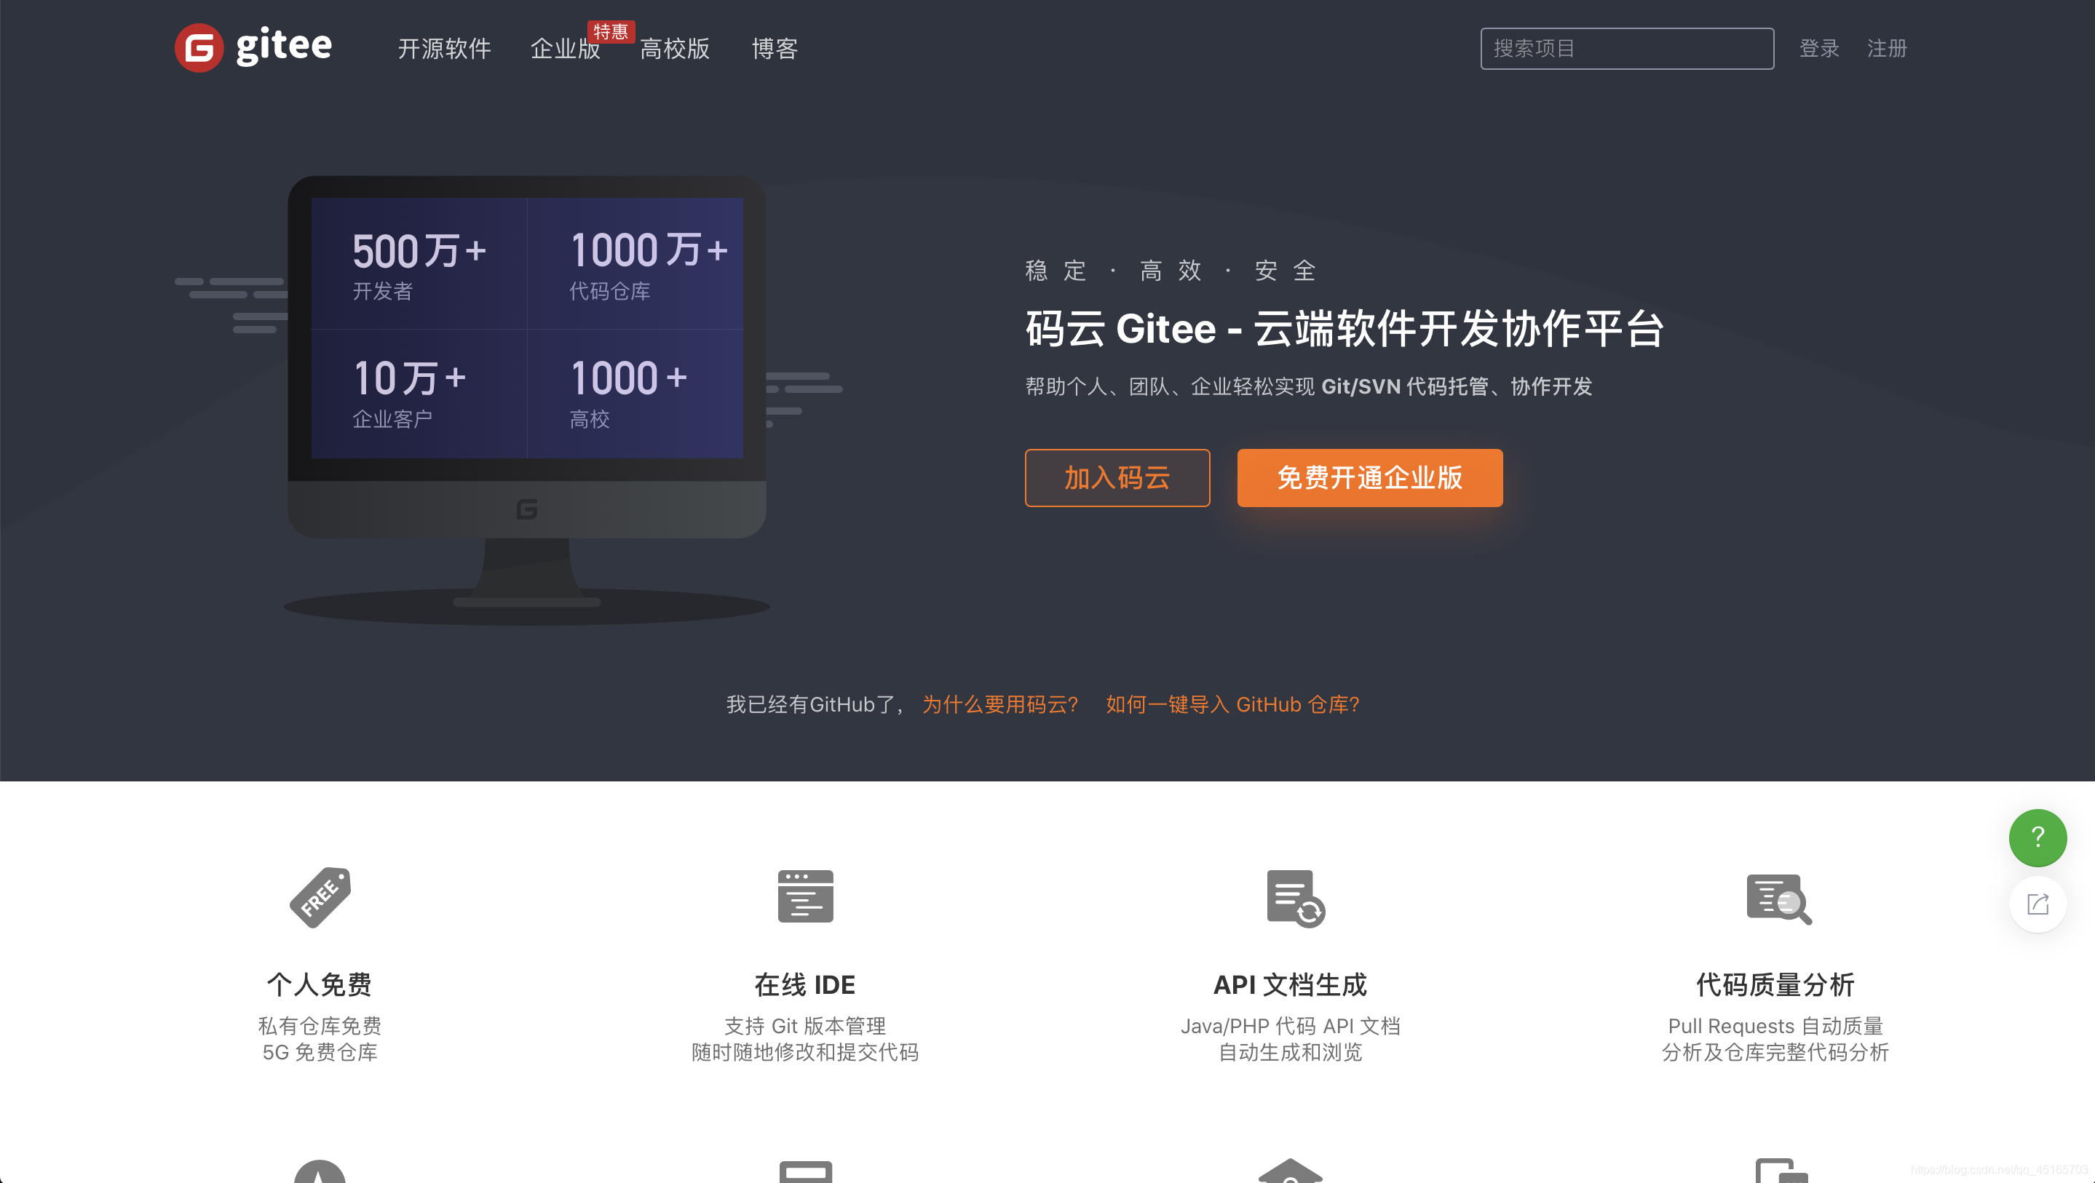Click the 在线 IDE heading
This screenshot has height=1183, width=2095.
805,984
